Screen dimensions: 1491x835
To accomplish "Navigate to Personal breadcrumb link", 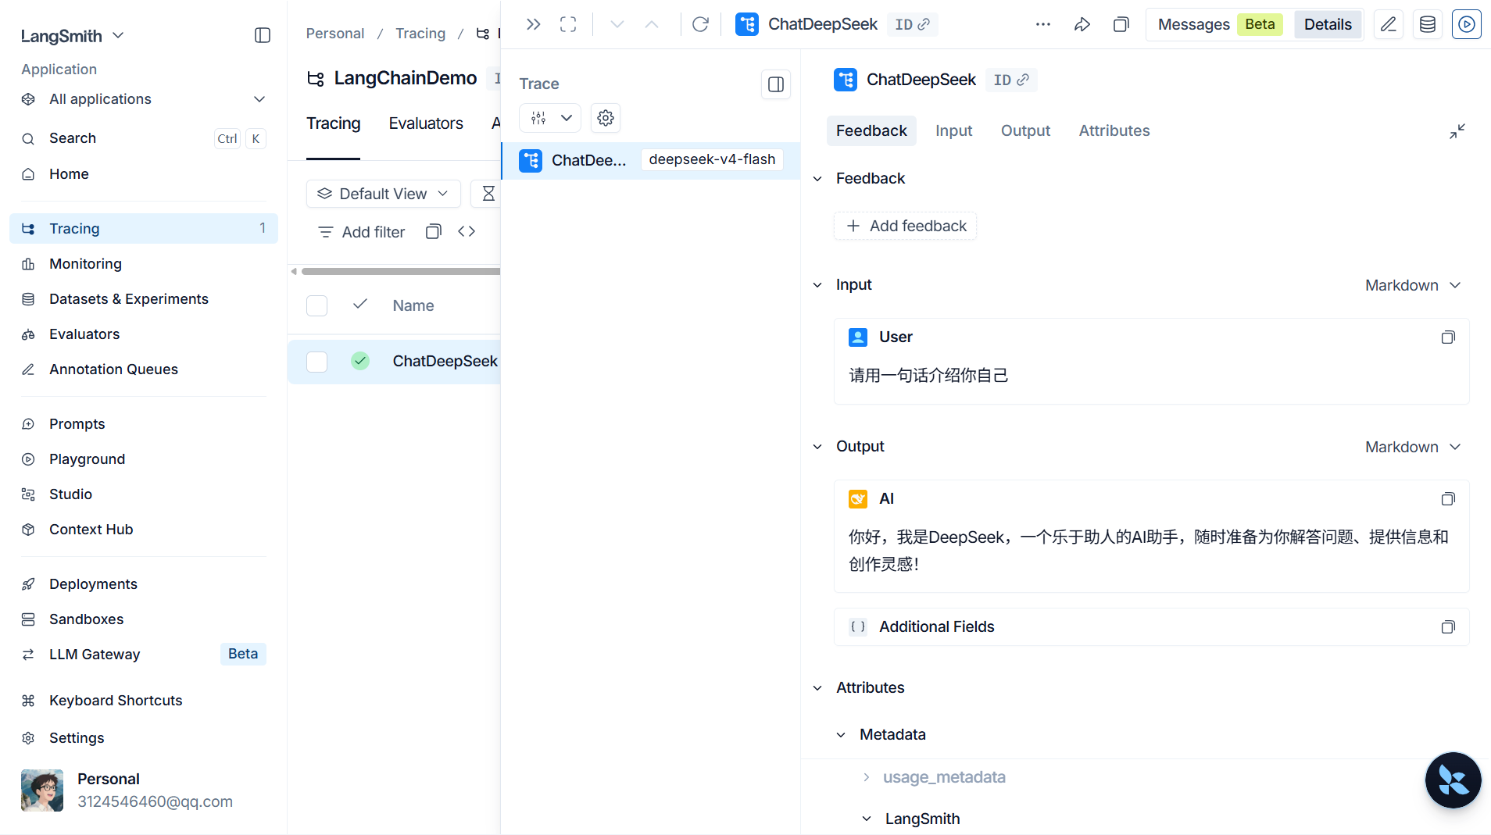I will point(334,34).
